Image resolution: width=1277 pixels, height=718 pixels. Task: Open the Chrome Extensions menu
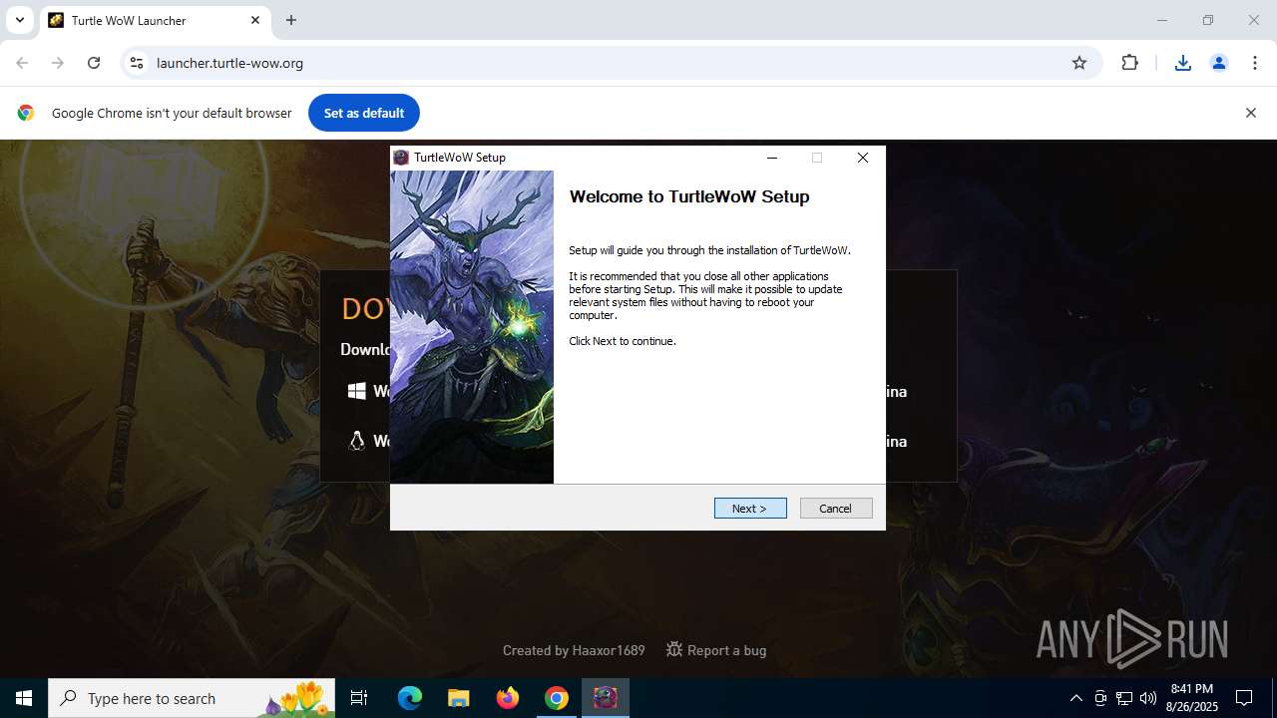click(1129, 63)
